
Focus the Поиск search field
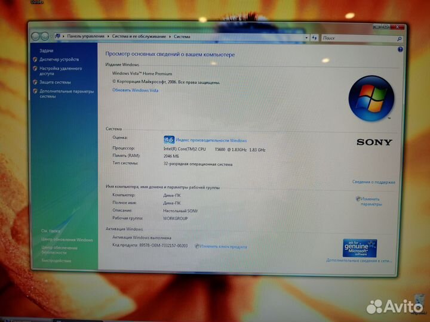point(363,38)
